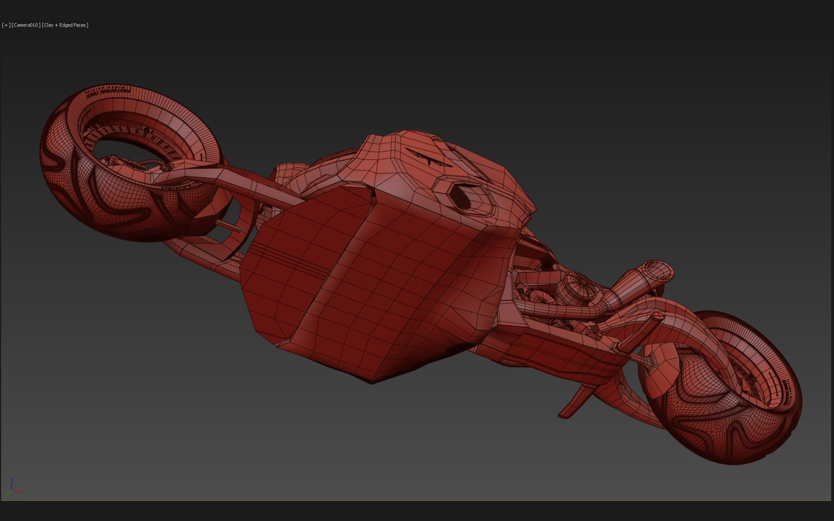834x521 pixels.
Task: Open the Clay + Edged Faces shading menu
Action: [66, 25]
